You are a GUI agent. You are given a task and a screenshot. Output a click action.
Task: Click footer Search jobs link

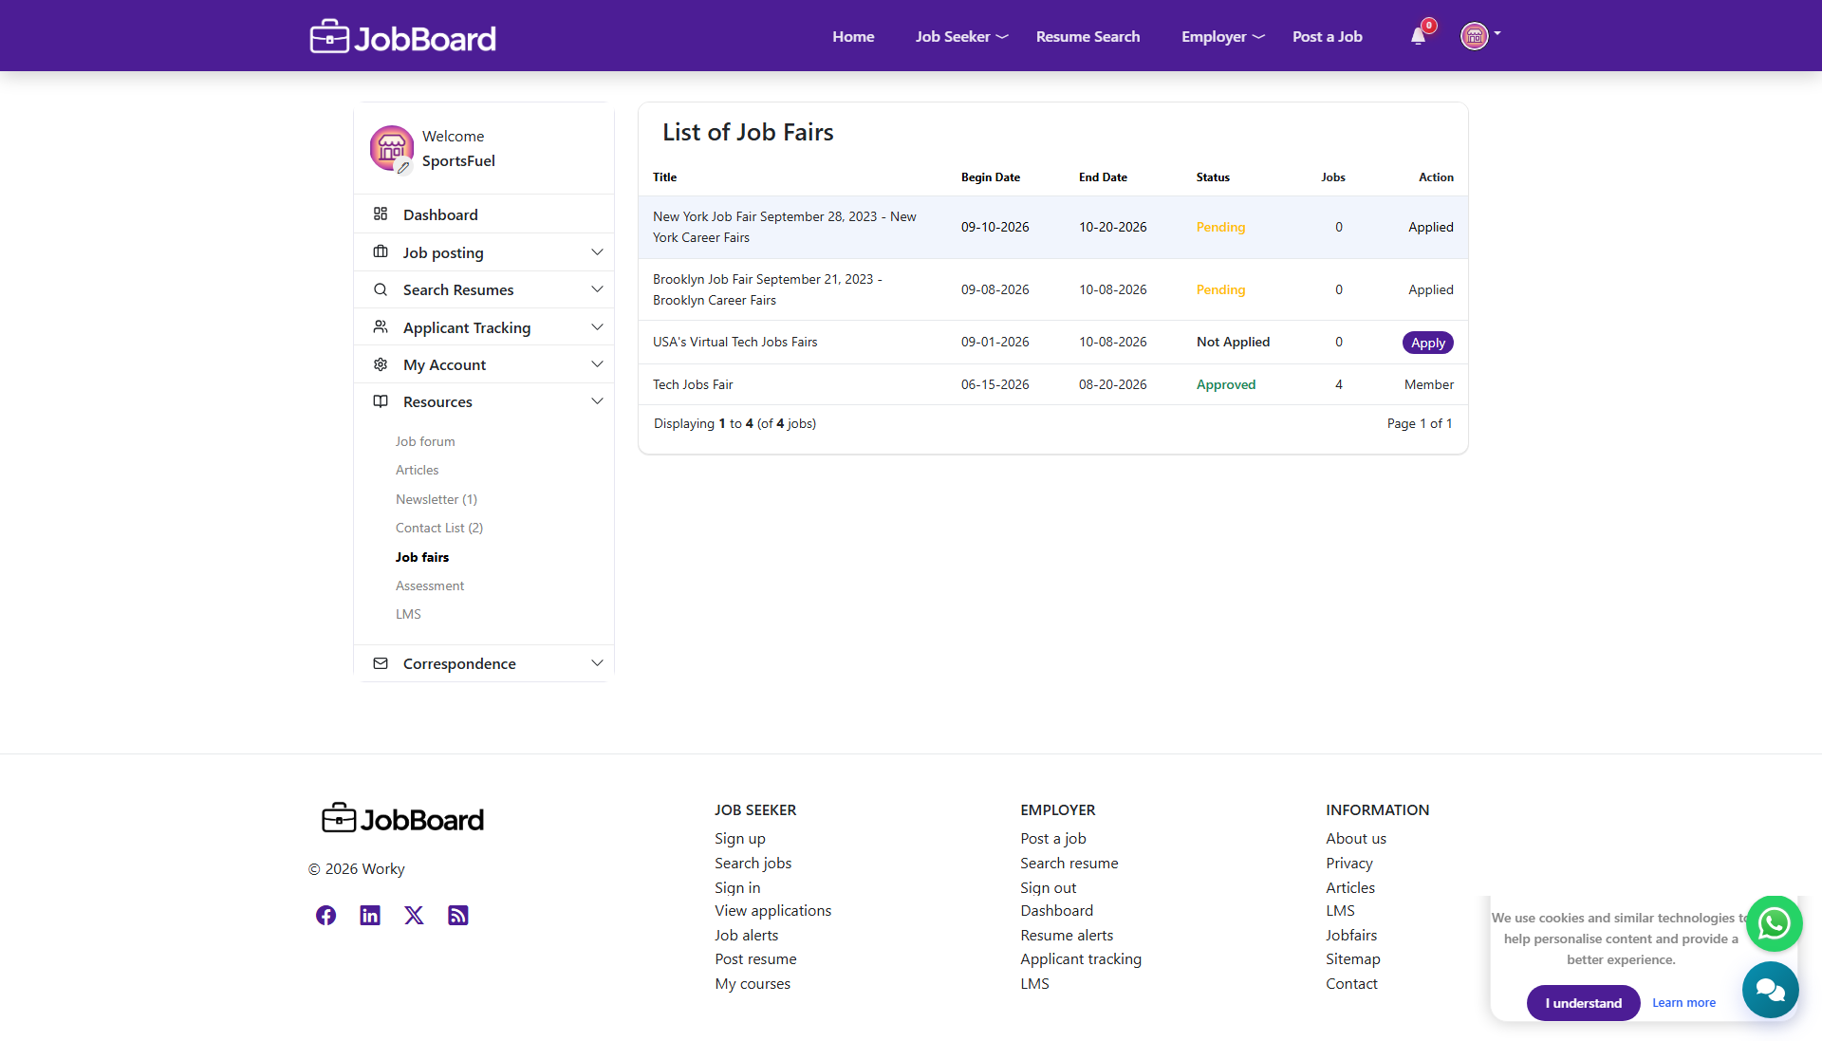point(753,864)
